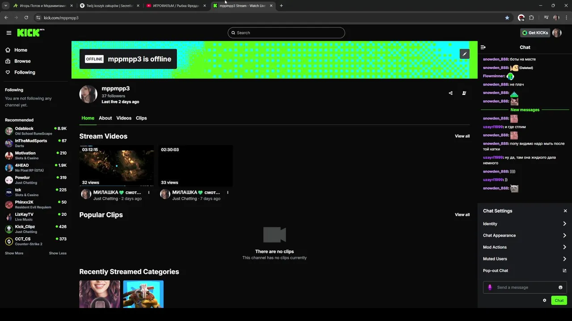The image size is (572, 321).
Task: Open a new browser tab
Action: coord(281,6)
